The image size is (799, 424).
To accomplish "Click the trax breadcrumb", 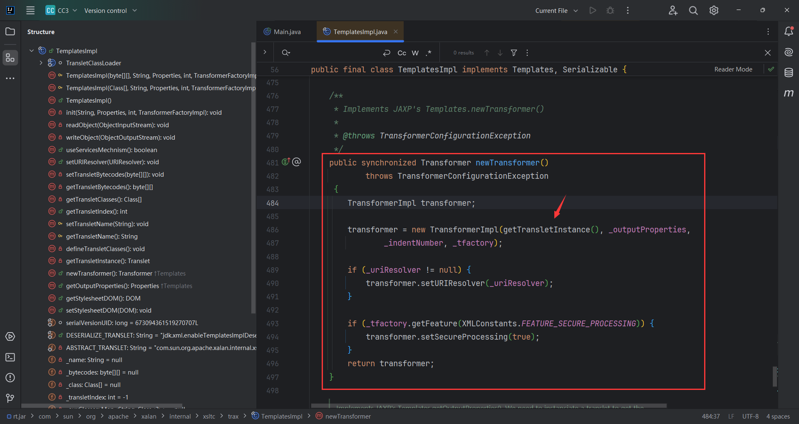I will pyautogui.click(x=233, y=416).
